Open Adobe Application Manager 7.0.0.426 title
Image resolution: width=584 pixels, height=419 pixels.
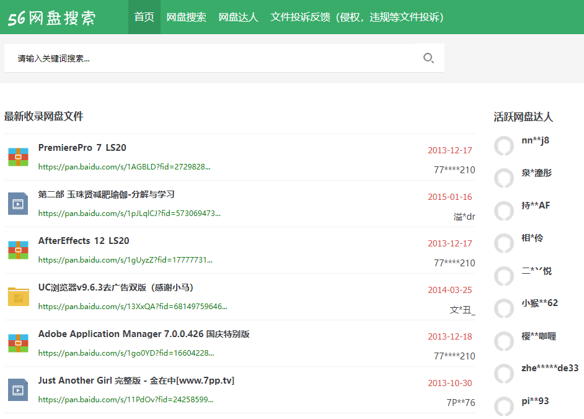click(144, 334)
